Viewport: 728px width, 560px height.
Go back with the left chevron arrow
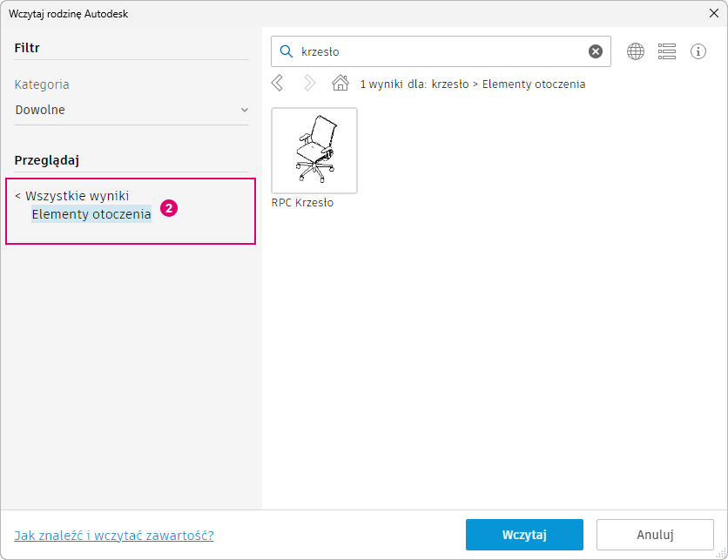tap(277, 83)
